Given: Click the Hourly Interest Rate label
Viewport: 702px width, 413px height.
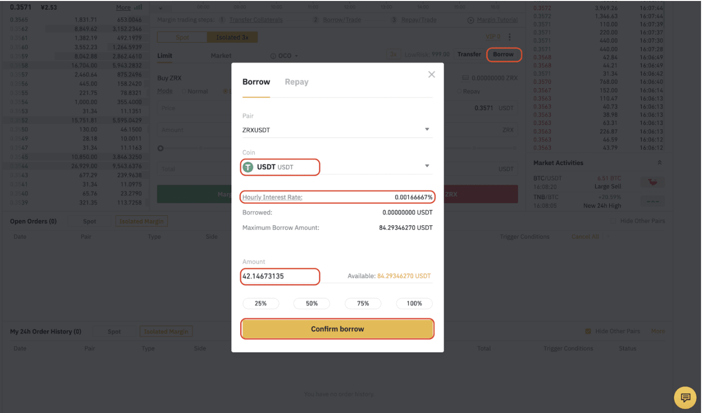Looking at the screenshot, I should (x=272, y=197).
